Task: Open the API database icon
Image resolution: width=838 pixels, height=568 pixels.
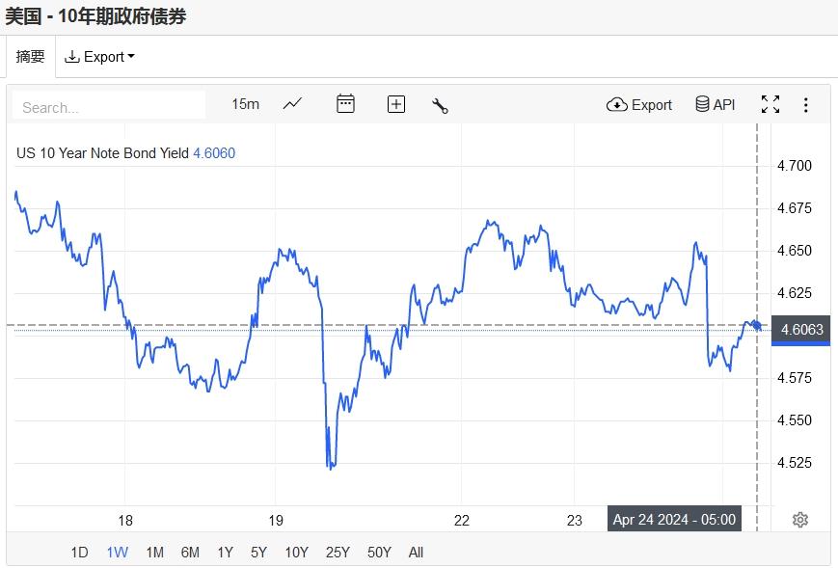Action: [715, 104]
